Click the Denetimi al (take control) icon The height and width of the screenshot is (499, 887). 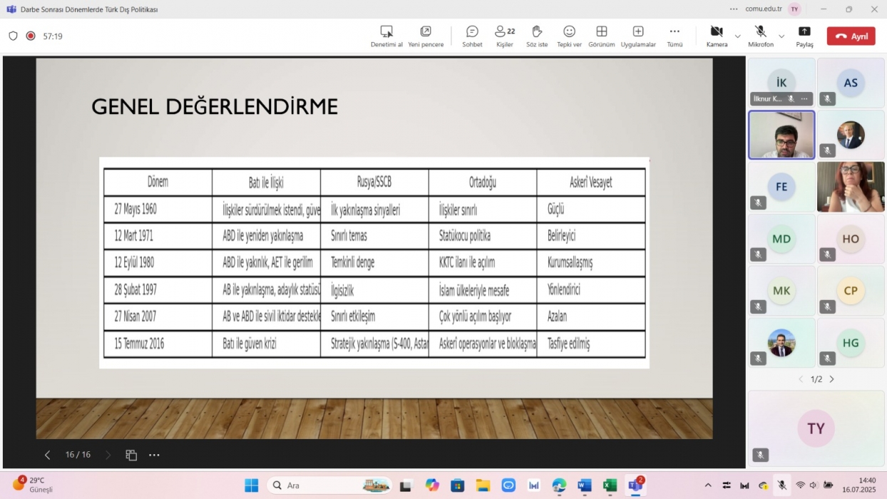tap(386, 31)
